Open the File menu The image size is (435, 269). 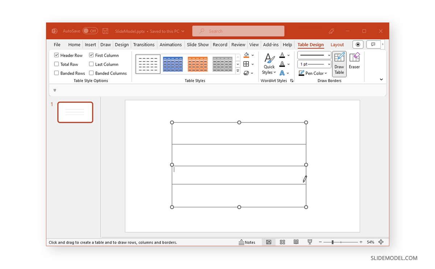tap(57, 45)
